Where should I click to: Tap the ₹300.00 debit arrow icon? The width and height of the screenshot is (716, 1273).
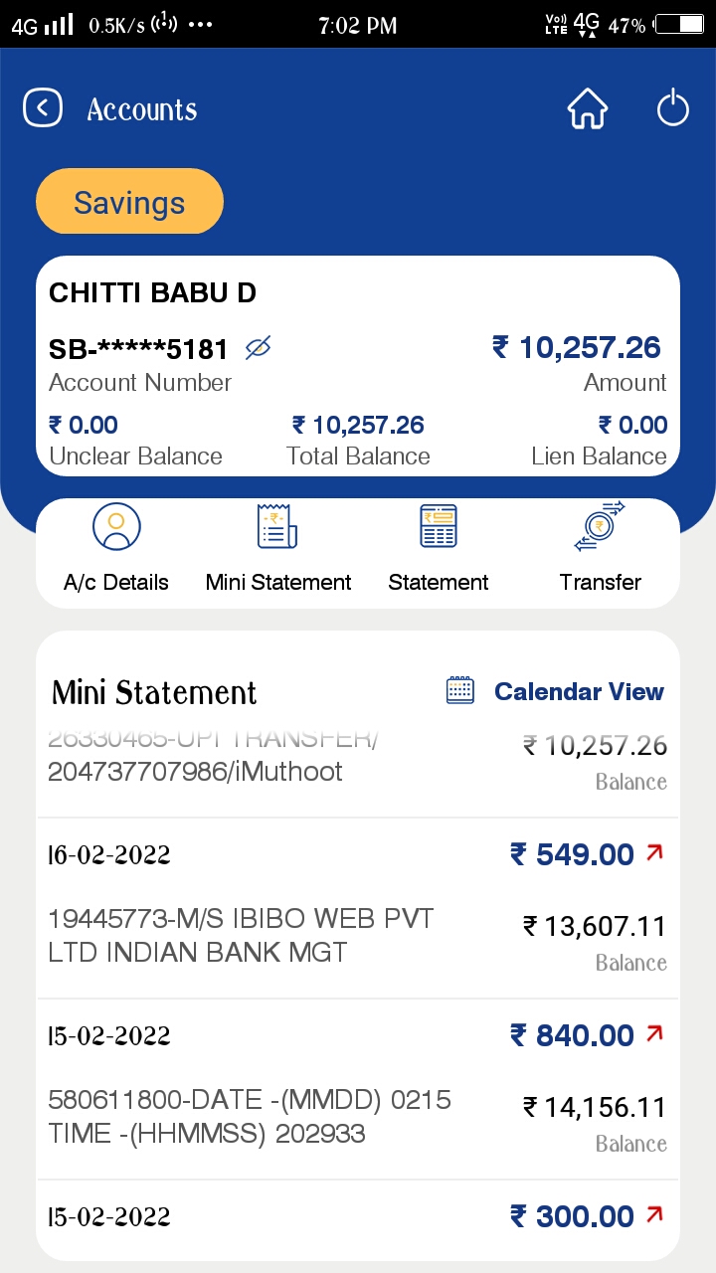coord(654,1215)
